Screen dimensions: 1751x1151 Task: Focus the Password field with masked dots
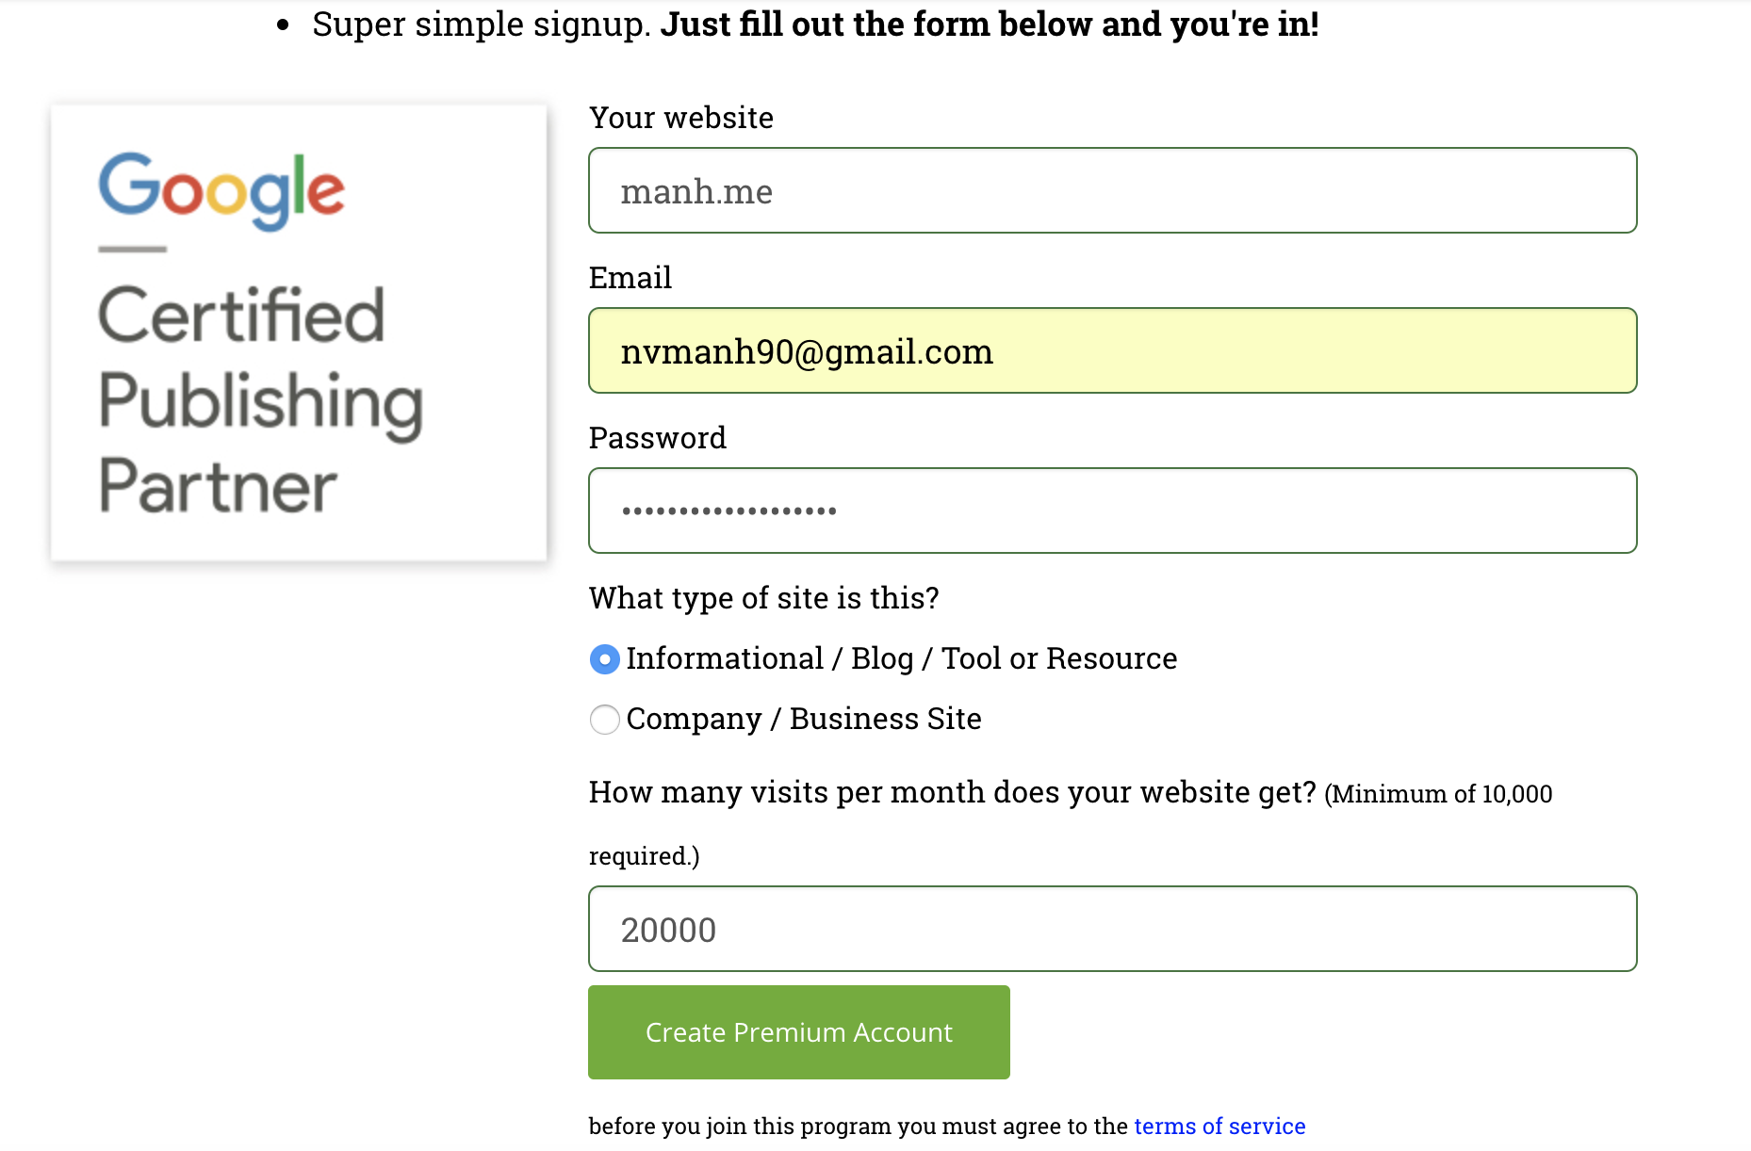click(1113, 511)
